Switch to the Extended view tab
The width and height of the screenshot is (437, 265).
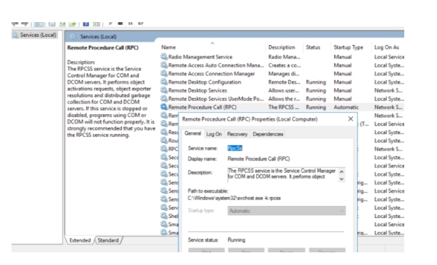(x=80, y=240)
